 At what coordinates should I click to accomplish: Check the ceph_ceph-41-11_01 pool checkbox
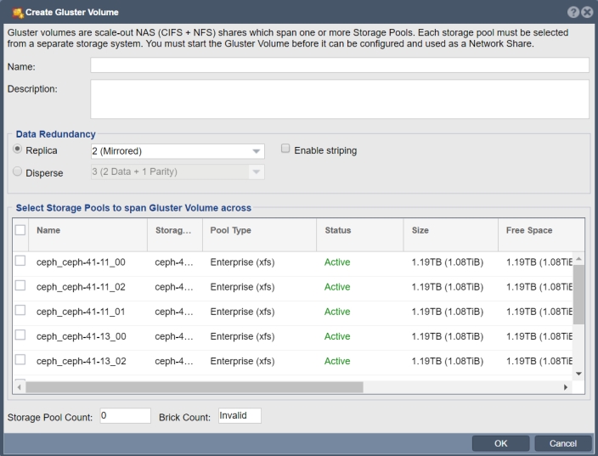(20, 310)
